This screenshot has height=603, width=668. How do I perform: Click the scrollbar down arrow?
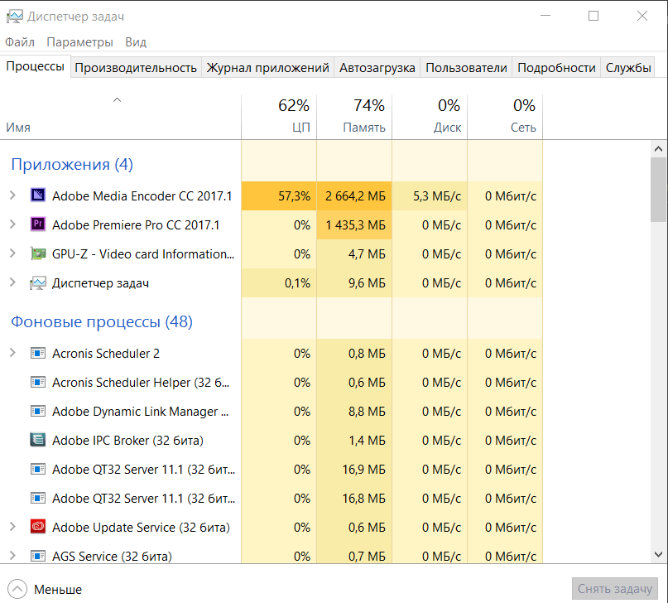click(x=659, y=554)
